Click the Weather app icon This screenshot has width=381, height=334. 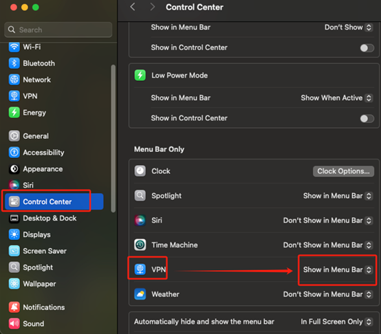[x=140, y=294]
